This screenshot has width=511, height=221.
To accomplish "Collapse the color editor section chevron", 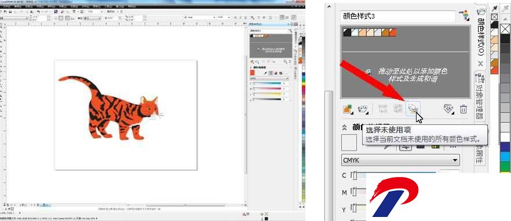I will pos(344,128).
